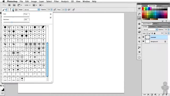Screen dimensions: 170x96
Task: Open the Filter menu
Action: pos(56,1)
